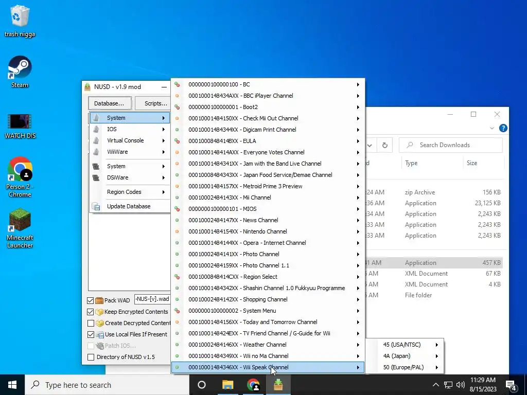Click the WAD filename text field
The image size is (527, 395).
click(152, 299)
